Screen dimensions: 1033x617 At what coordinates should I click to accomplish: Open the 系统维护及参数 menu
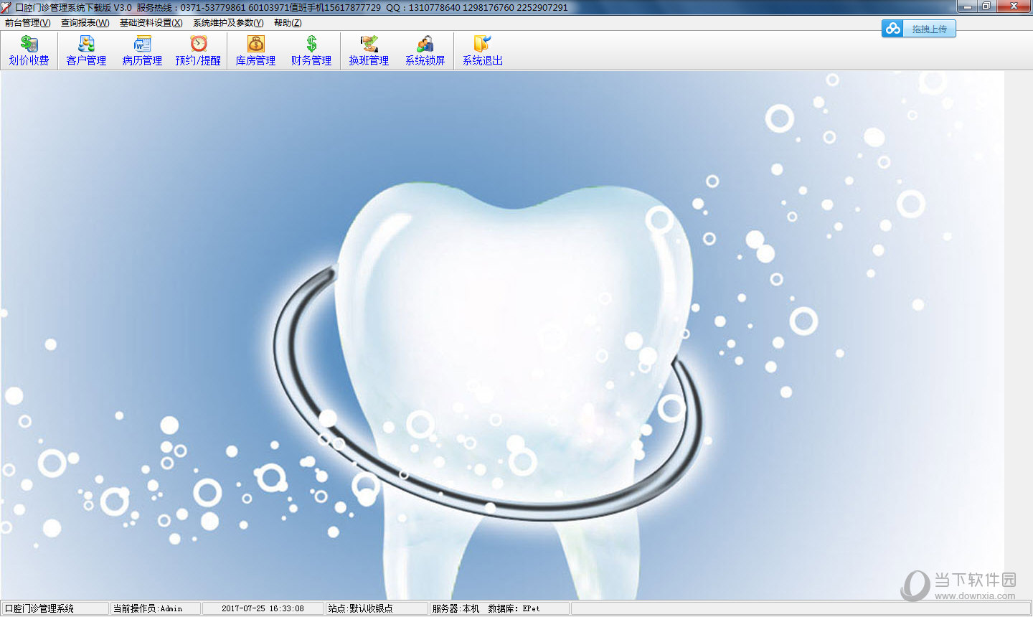coord(228,23)
